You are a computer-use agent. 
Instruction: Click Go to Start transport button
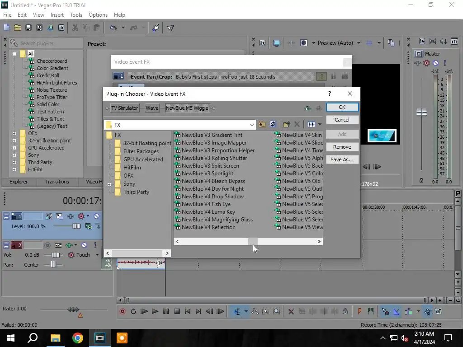pos(188,311)
